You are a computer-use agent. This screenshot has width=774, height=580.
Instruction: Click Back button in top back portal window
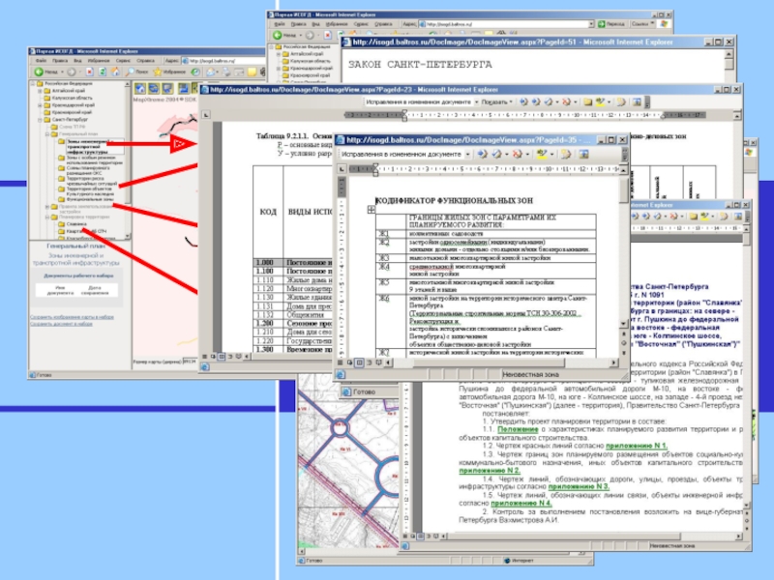point(283,35)
